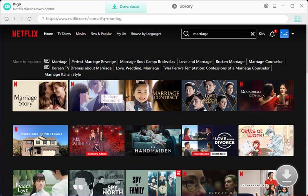This screenshot has height=196, width=308.
Task: Open Movies menu item
Action: (x=81, y=34)
